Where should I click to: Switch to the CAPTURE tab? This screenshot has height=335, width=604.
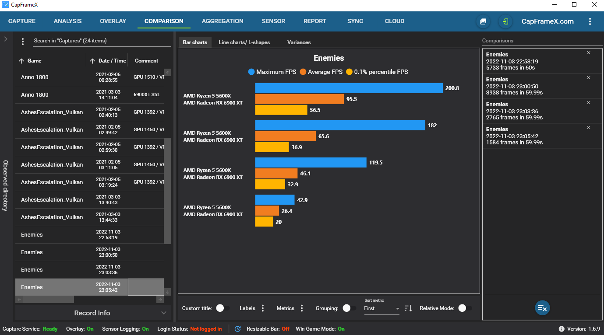point(22,21)
